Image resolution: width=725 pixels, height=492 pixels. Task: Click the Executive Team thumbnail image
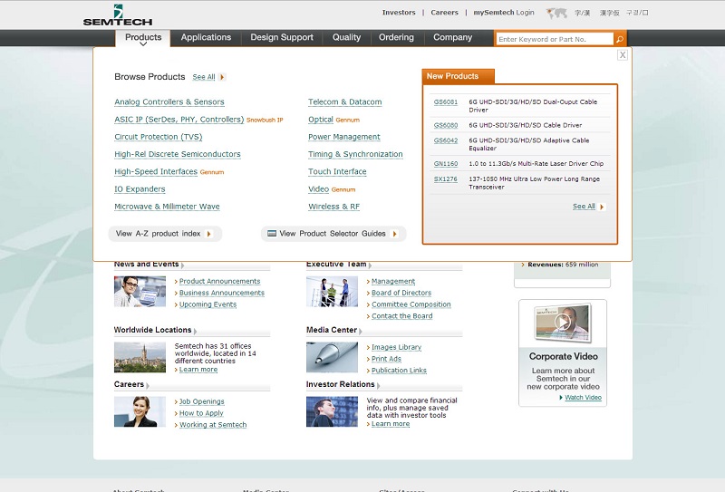point(332,292)
